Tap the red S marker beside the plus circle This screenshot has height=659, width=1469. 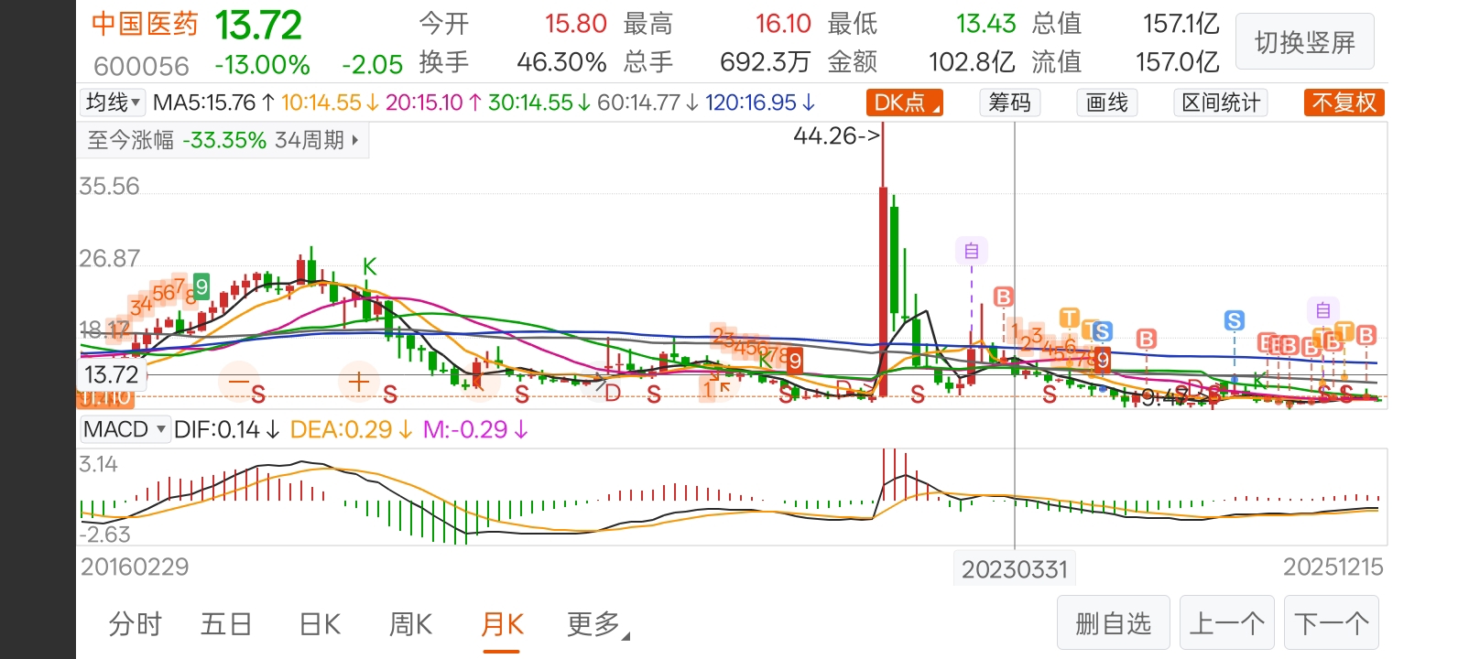click(x=390, y=394)
